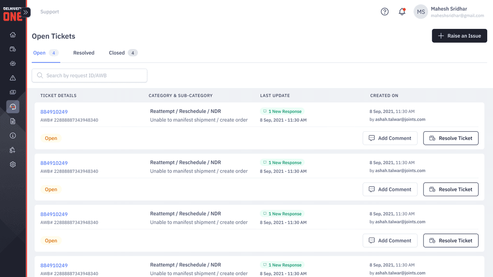493x277 pixels.
Task: Open the MS profile avatar
Action: [421, 12]
